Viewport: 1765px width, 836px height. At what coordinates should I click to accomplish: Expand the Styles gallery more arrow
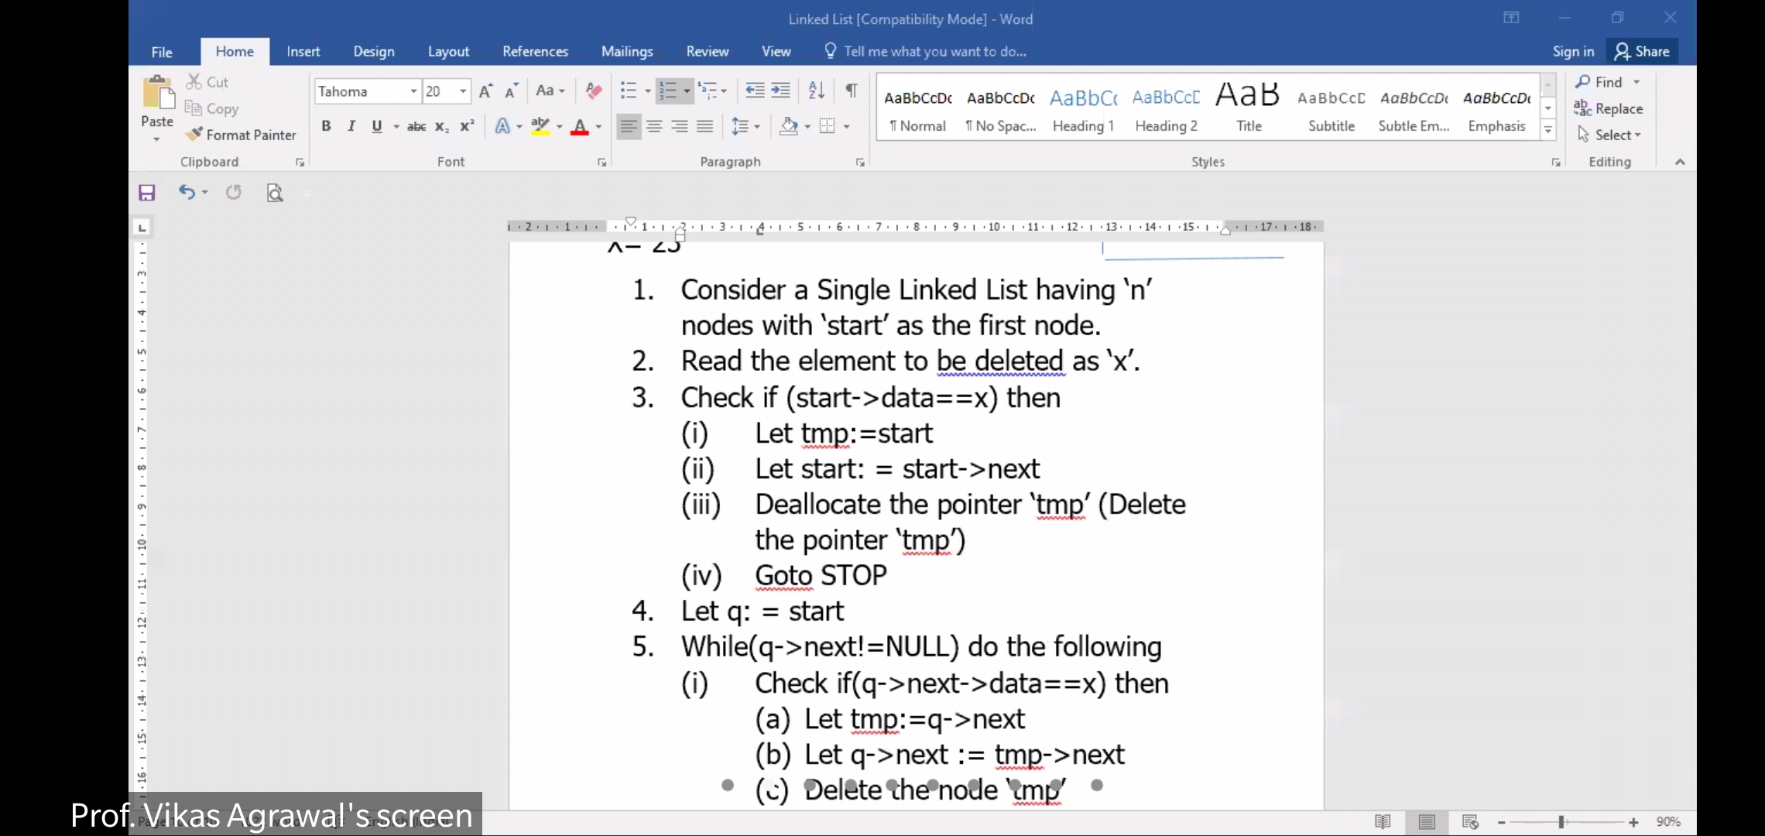point(1548,130)
